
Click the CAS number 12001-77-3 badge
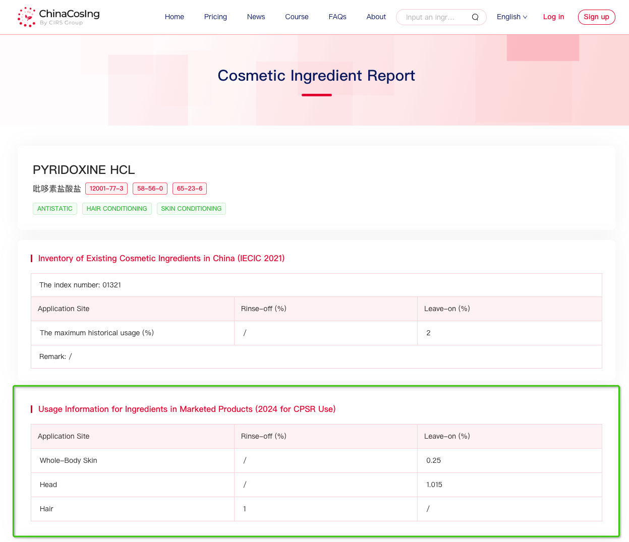pos(106,189)
